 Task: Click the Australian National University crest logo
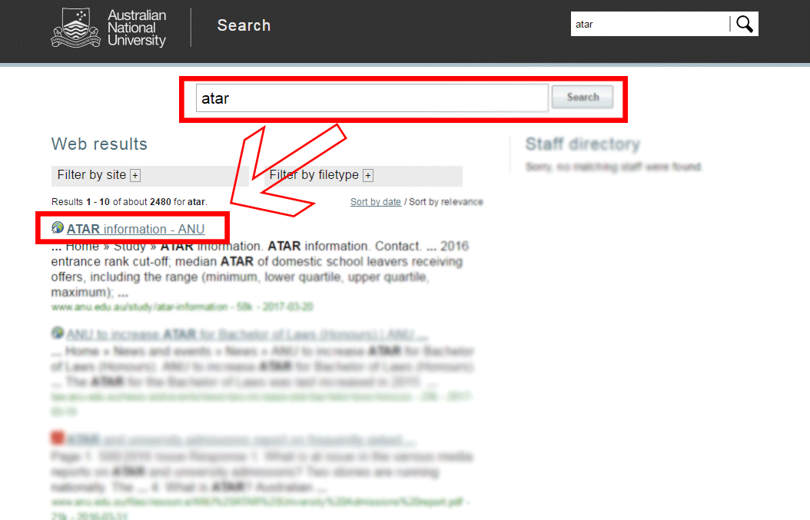[x=75, y=28]
